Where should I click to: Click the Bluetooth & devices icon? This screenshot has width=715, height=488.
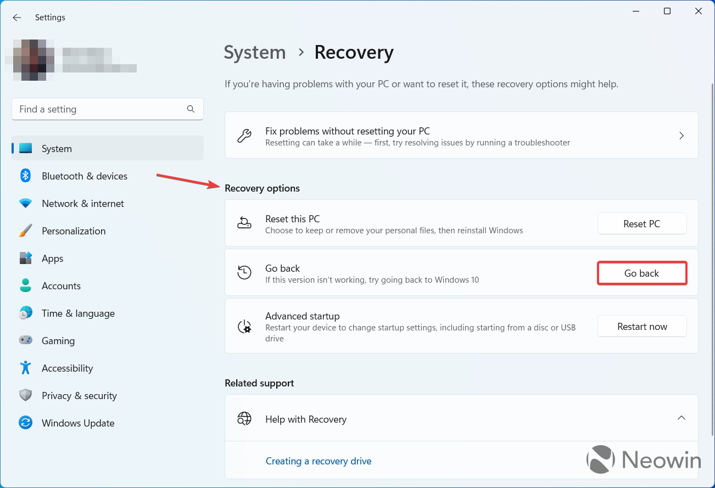tap(25, 176)
